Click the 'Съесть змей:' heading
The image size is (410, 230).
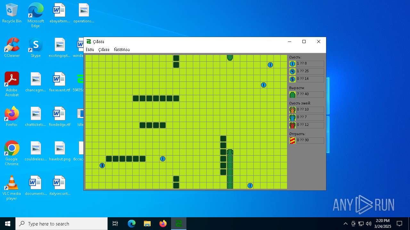pyautogui.click(x=300, y=103)
